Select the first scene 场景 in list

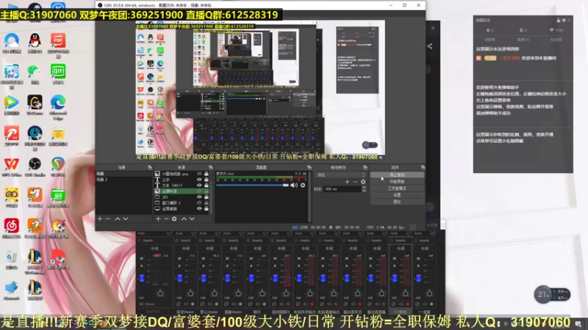click(x=123, y=174)
